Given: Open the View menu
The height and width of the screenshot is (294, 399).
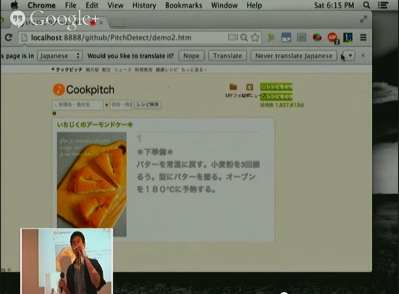Looking at the screenshot, I should (115, 5).
